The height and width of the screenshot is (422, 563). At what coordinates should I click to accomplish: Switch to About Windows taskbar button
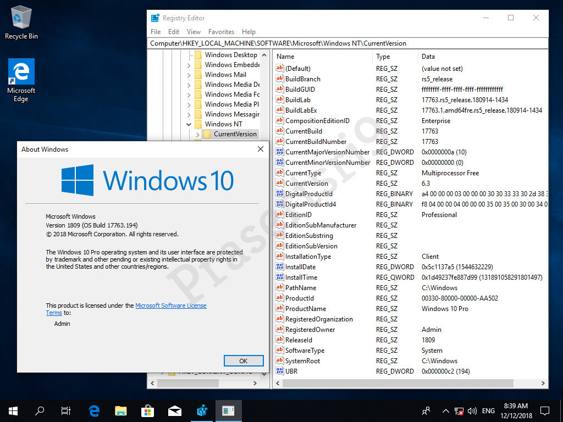pyautogui.click(x=228, y=411)
